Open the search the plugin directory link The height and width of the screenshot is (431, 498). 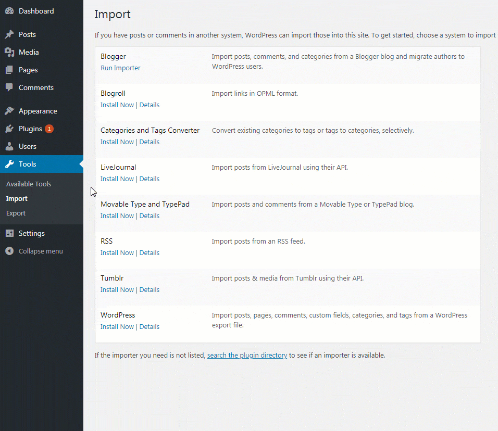(x=247, y=355)
